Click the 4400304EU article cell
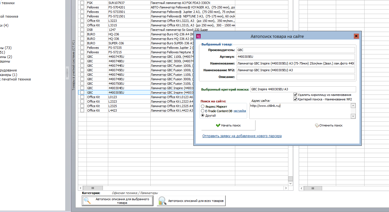 129,88
